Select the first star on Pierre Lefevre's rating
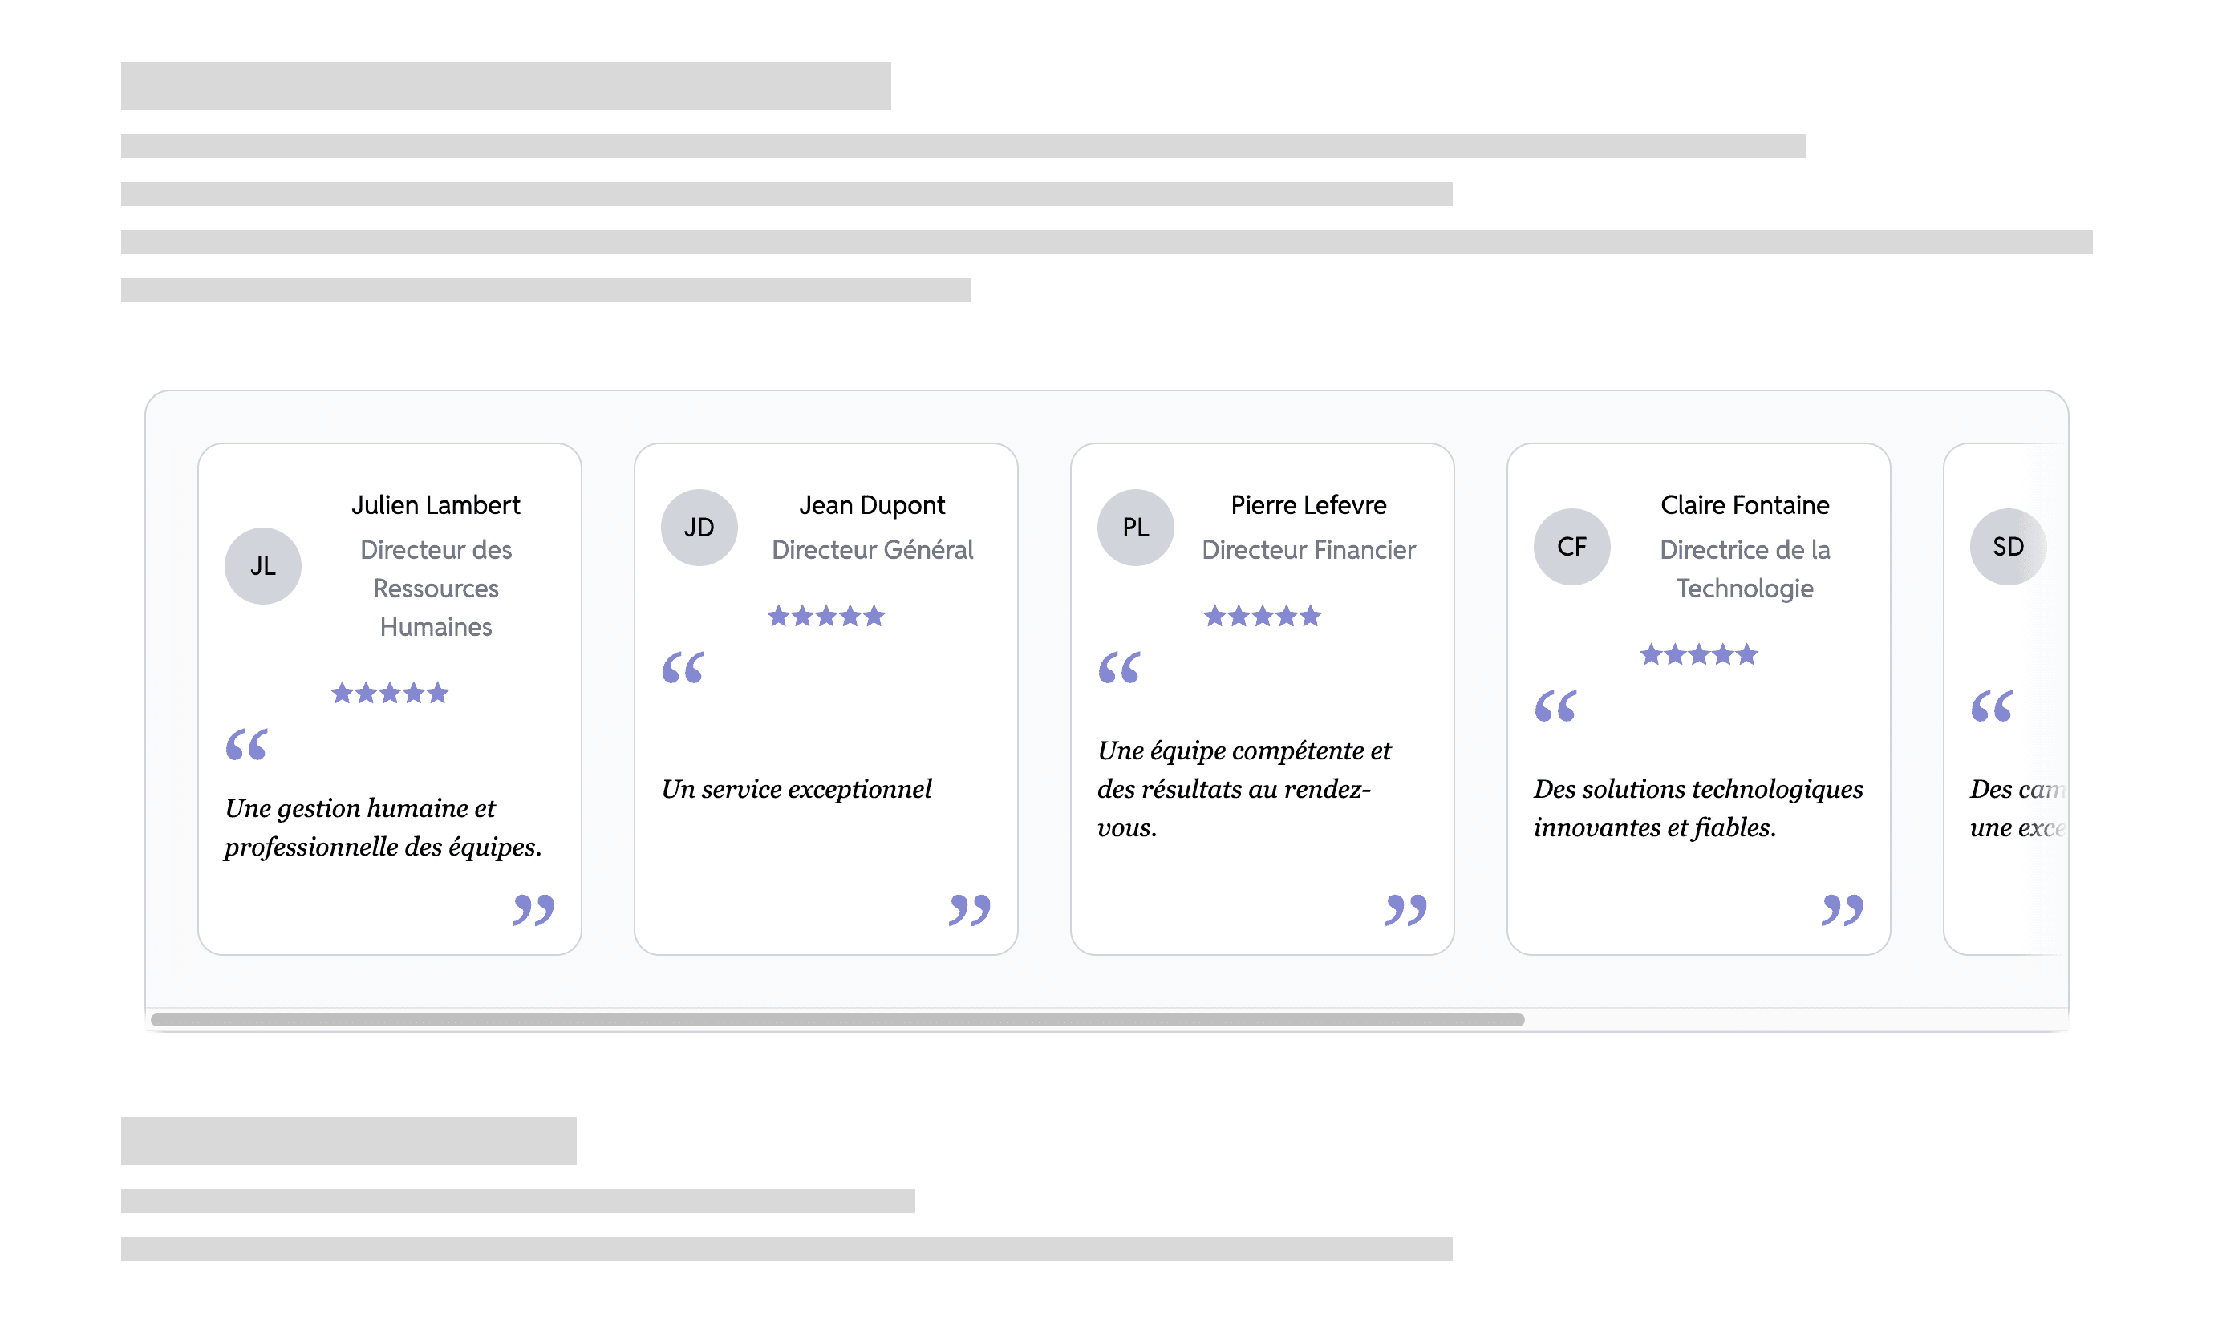 coord(1213,615)
